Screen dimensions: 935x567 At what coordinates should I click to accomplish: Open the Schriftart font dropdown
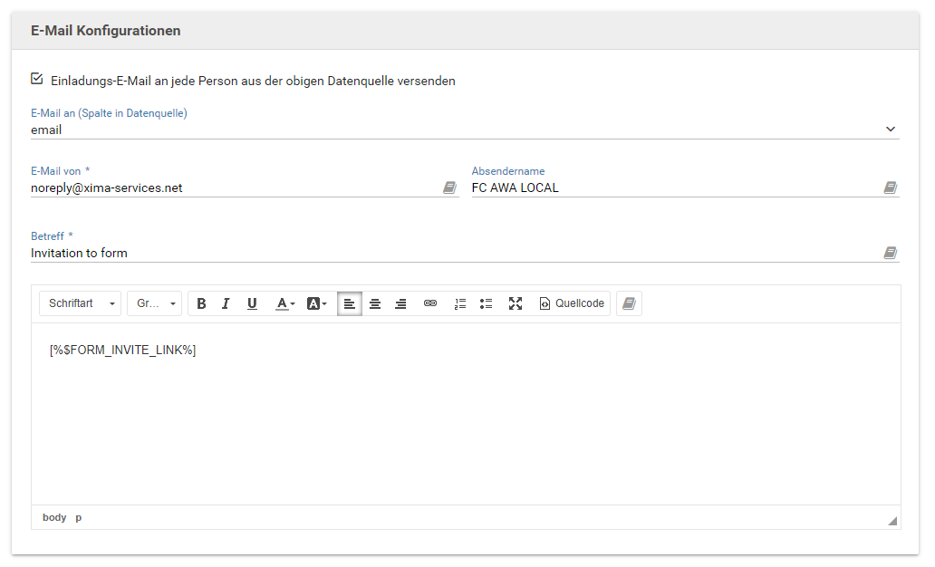81,303
